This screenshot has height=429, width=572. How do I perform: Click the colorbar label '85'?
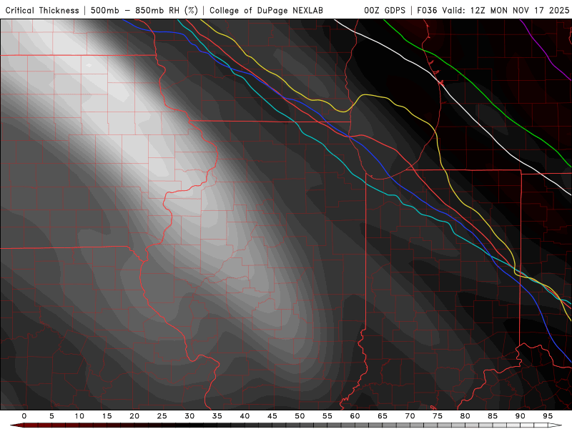coord(493,416)
